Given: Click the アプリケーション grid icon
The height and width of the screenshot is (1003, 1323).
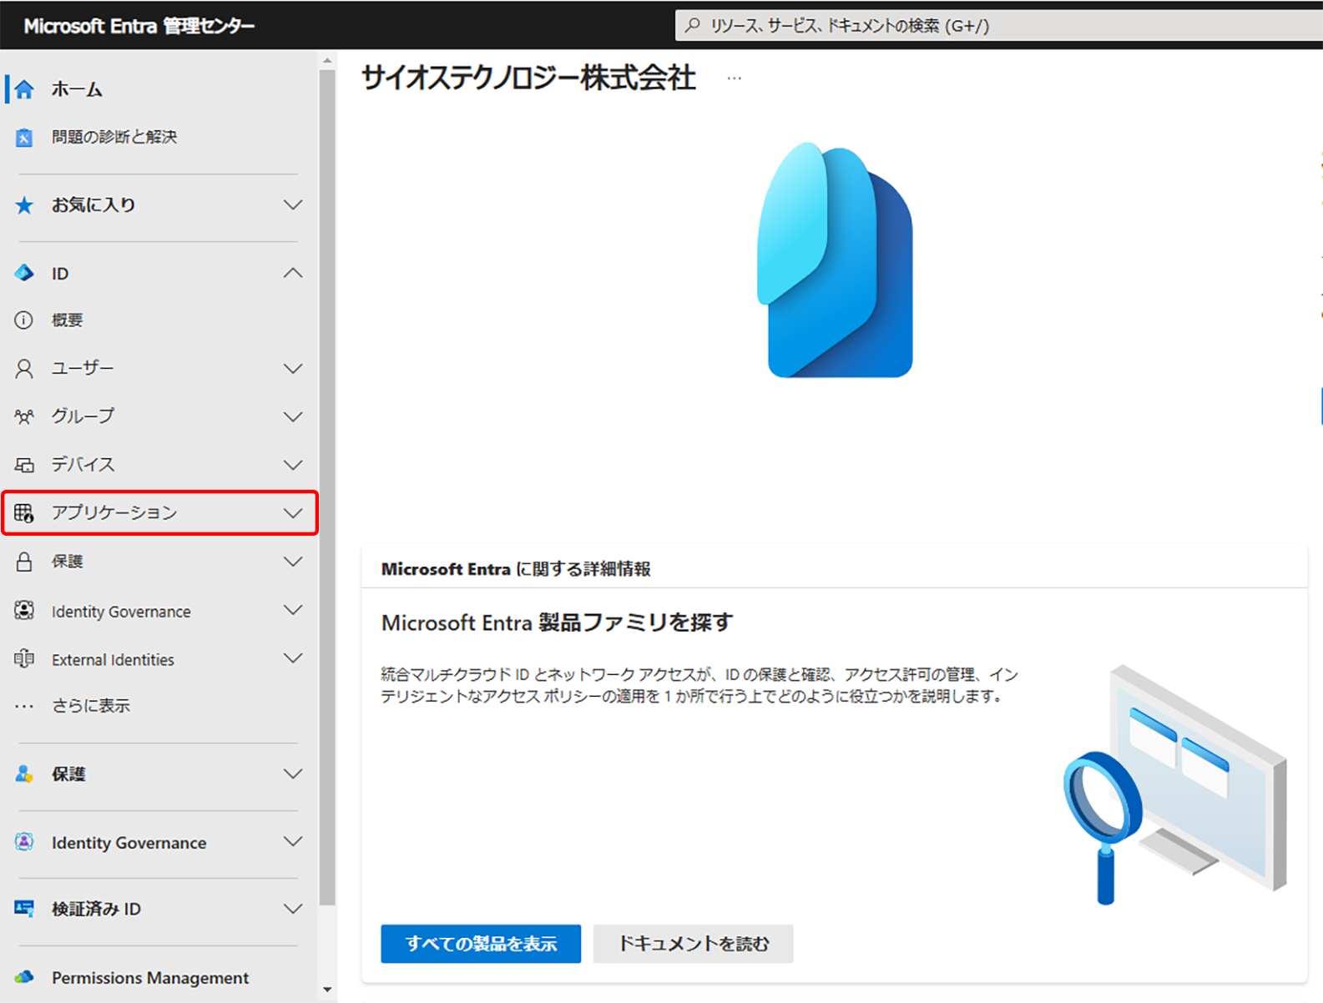Looking at the screenshot, I should 24,513.
